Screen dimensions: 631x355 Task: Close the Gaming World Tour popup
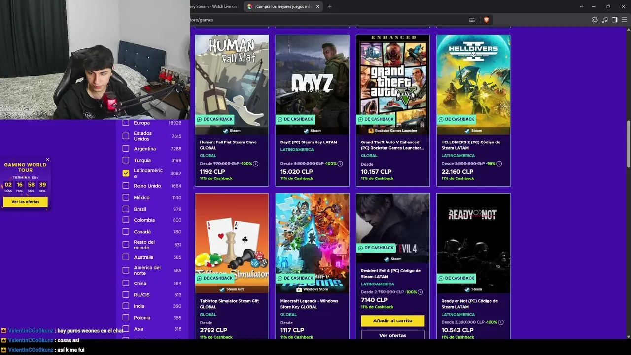[47, 159]
